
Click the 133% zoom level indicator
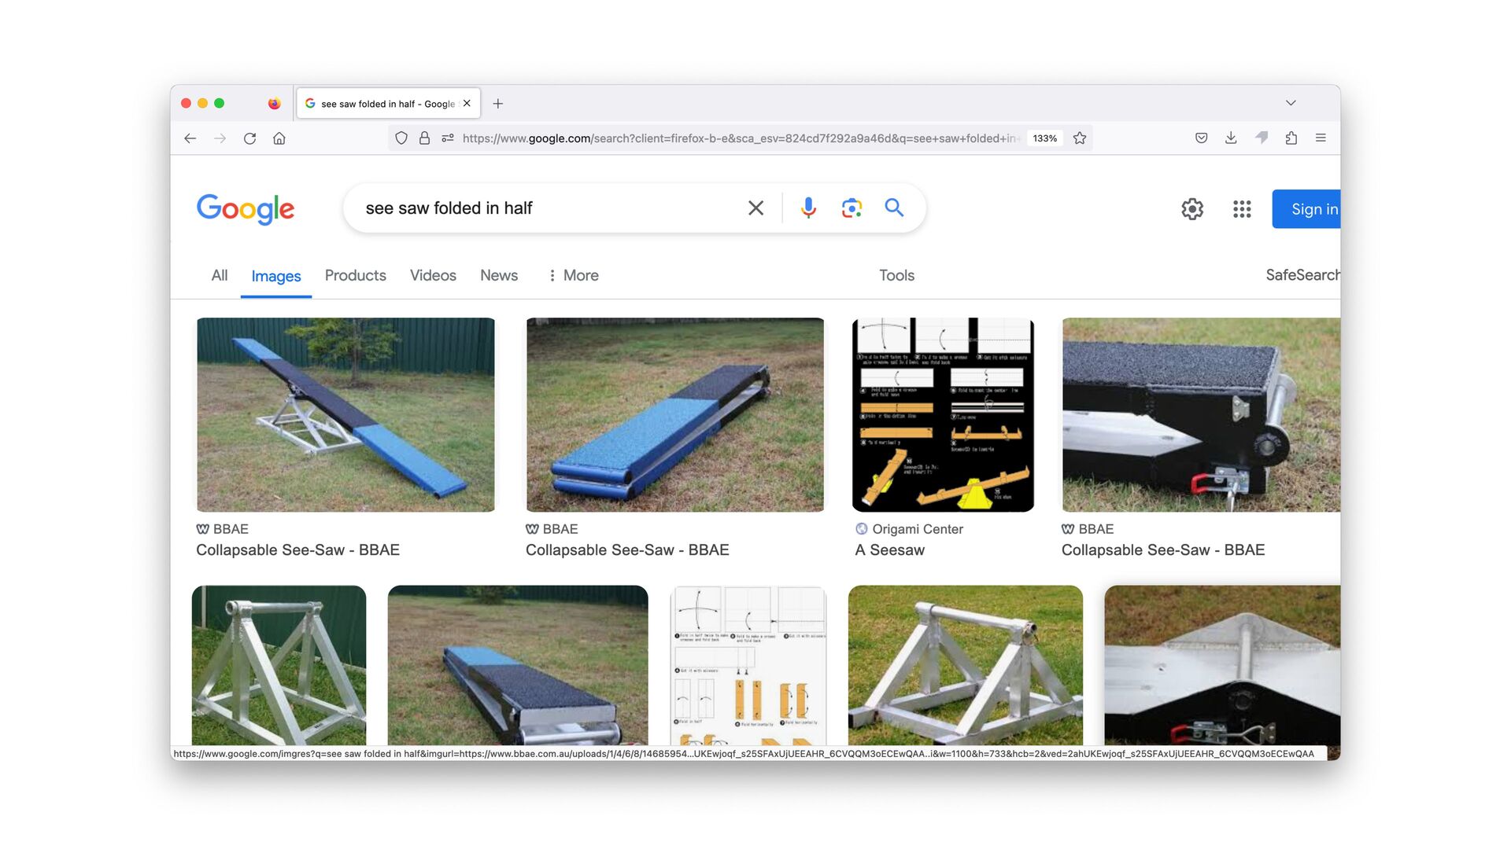point(1044,138)
